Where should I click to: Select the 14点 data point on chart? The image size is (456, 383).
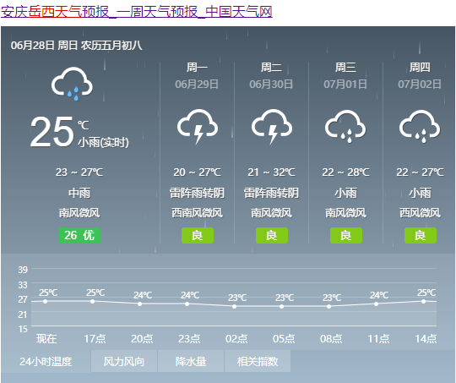(x=423, y=302)
